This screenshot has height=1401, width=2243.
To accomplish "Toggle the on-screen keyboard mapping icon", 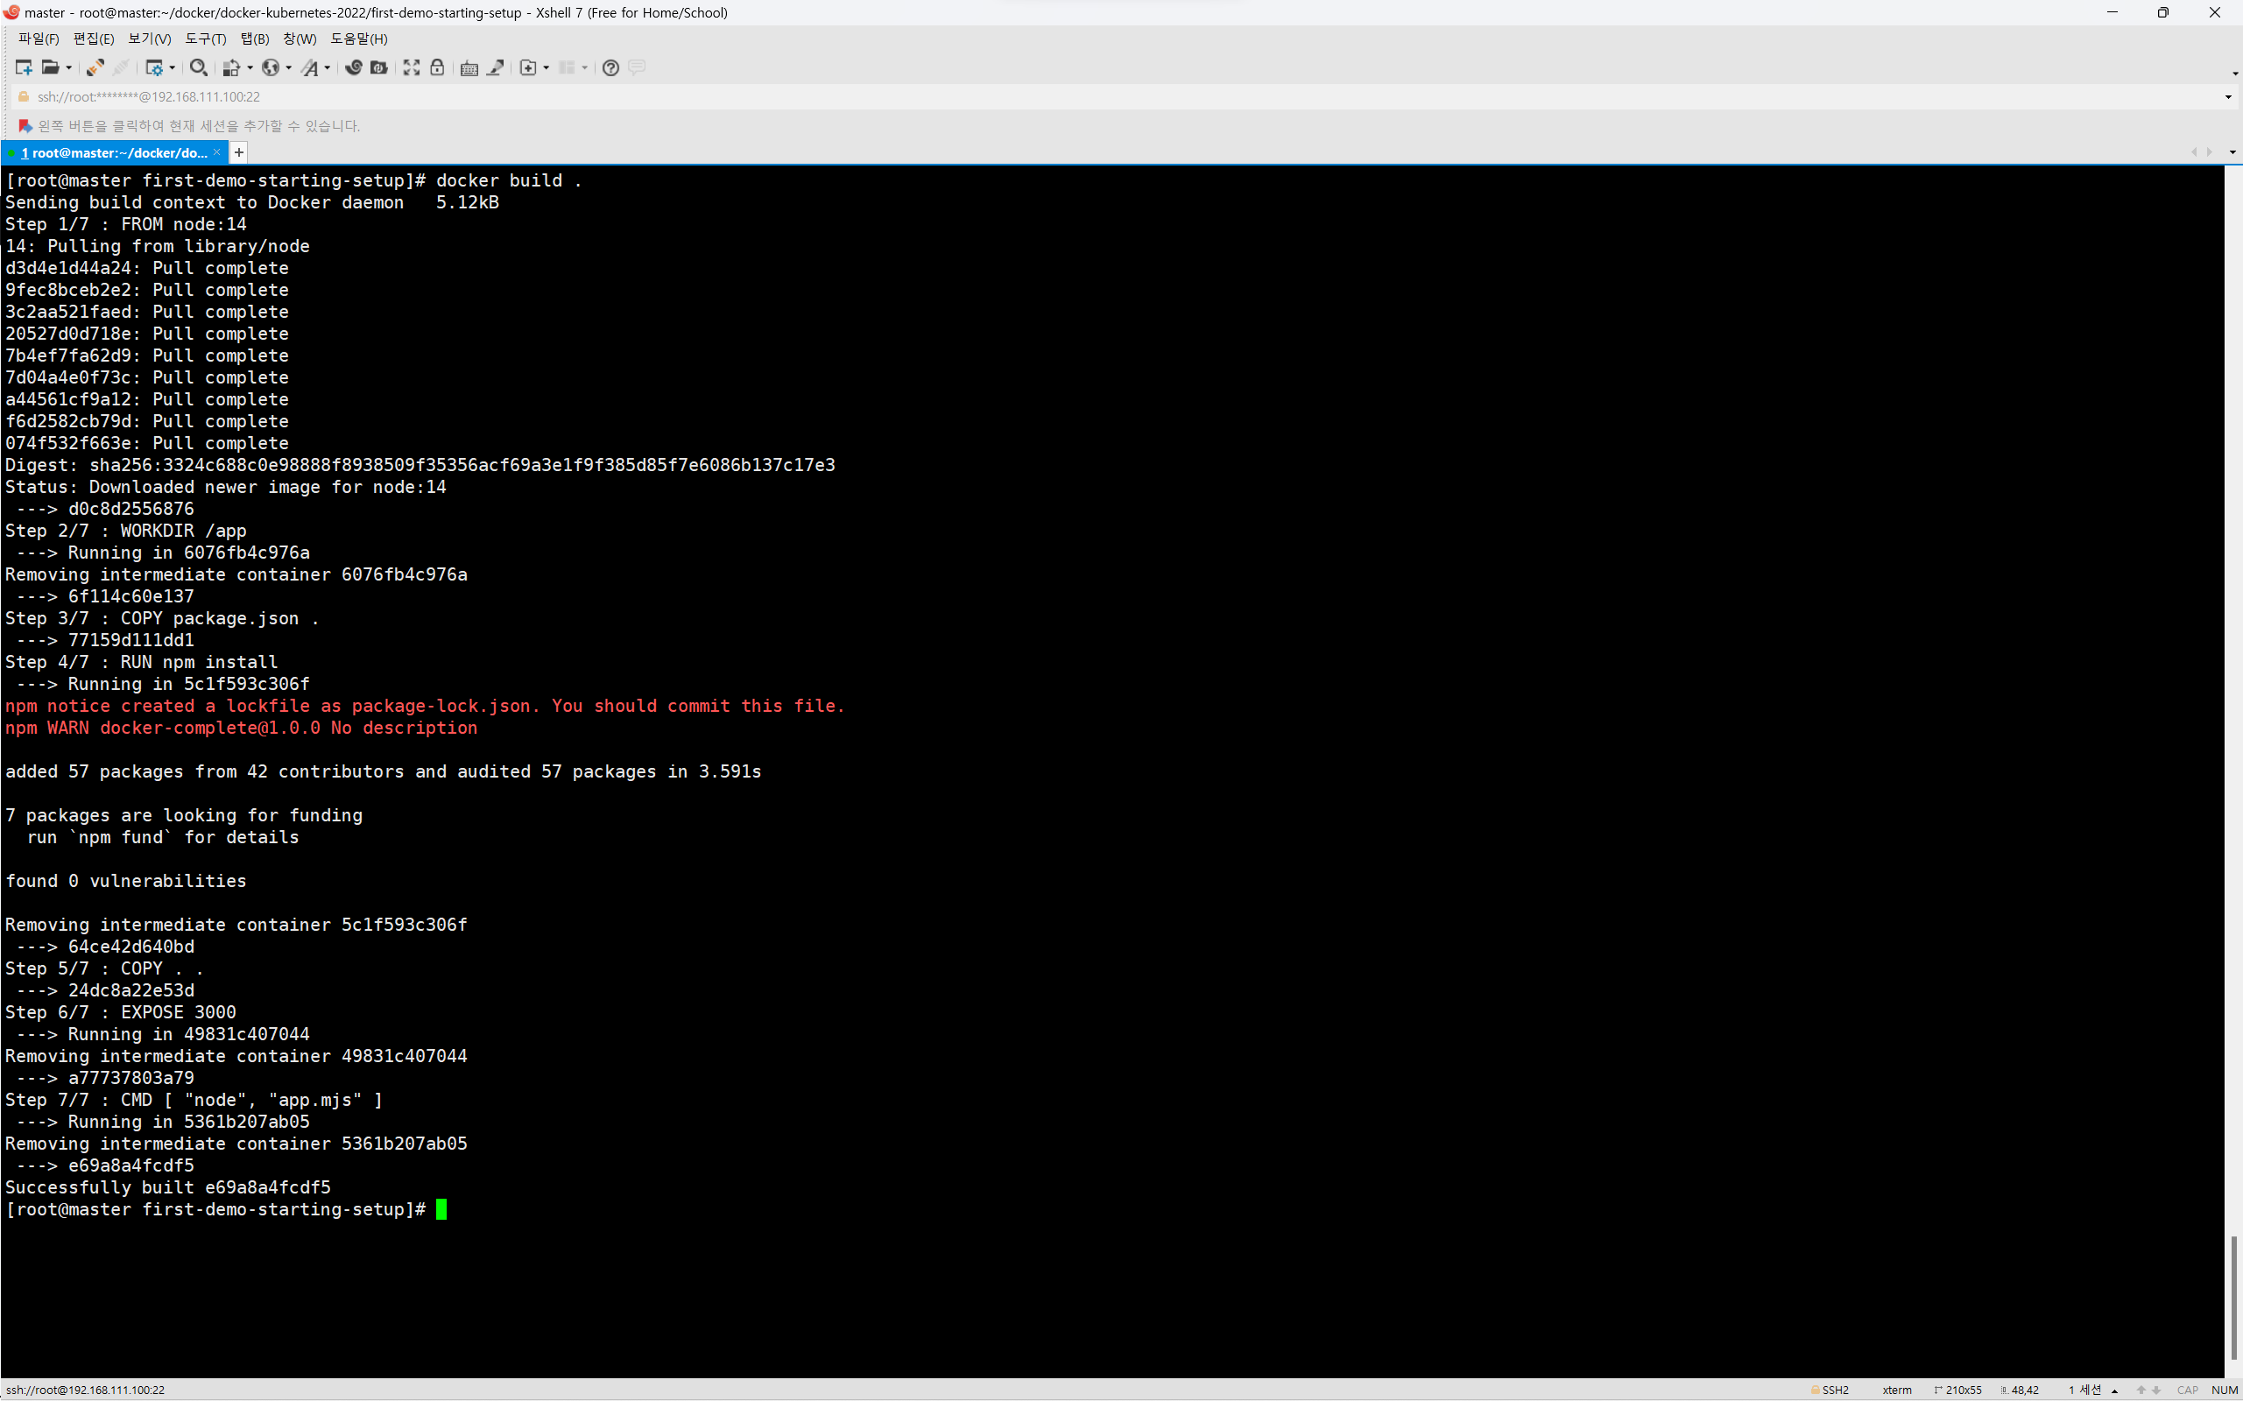I will pyautogui.click(x=469, y=67).
